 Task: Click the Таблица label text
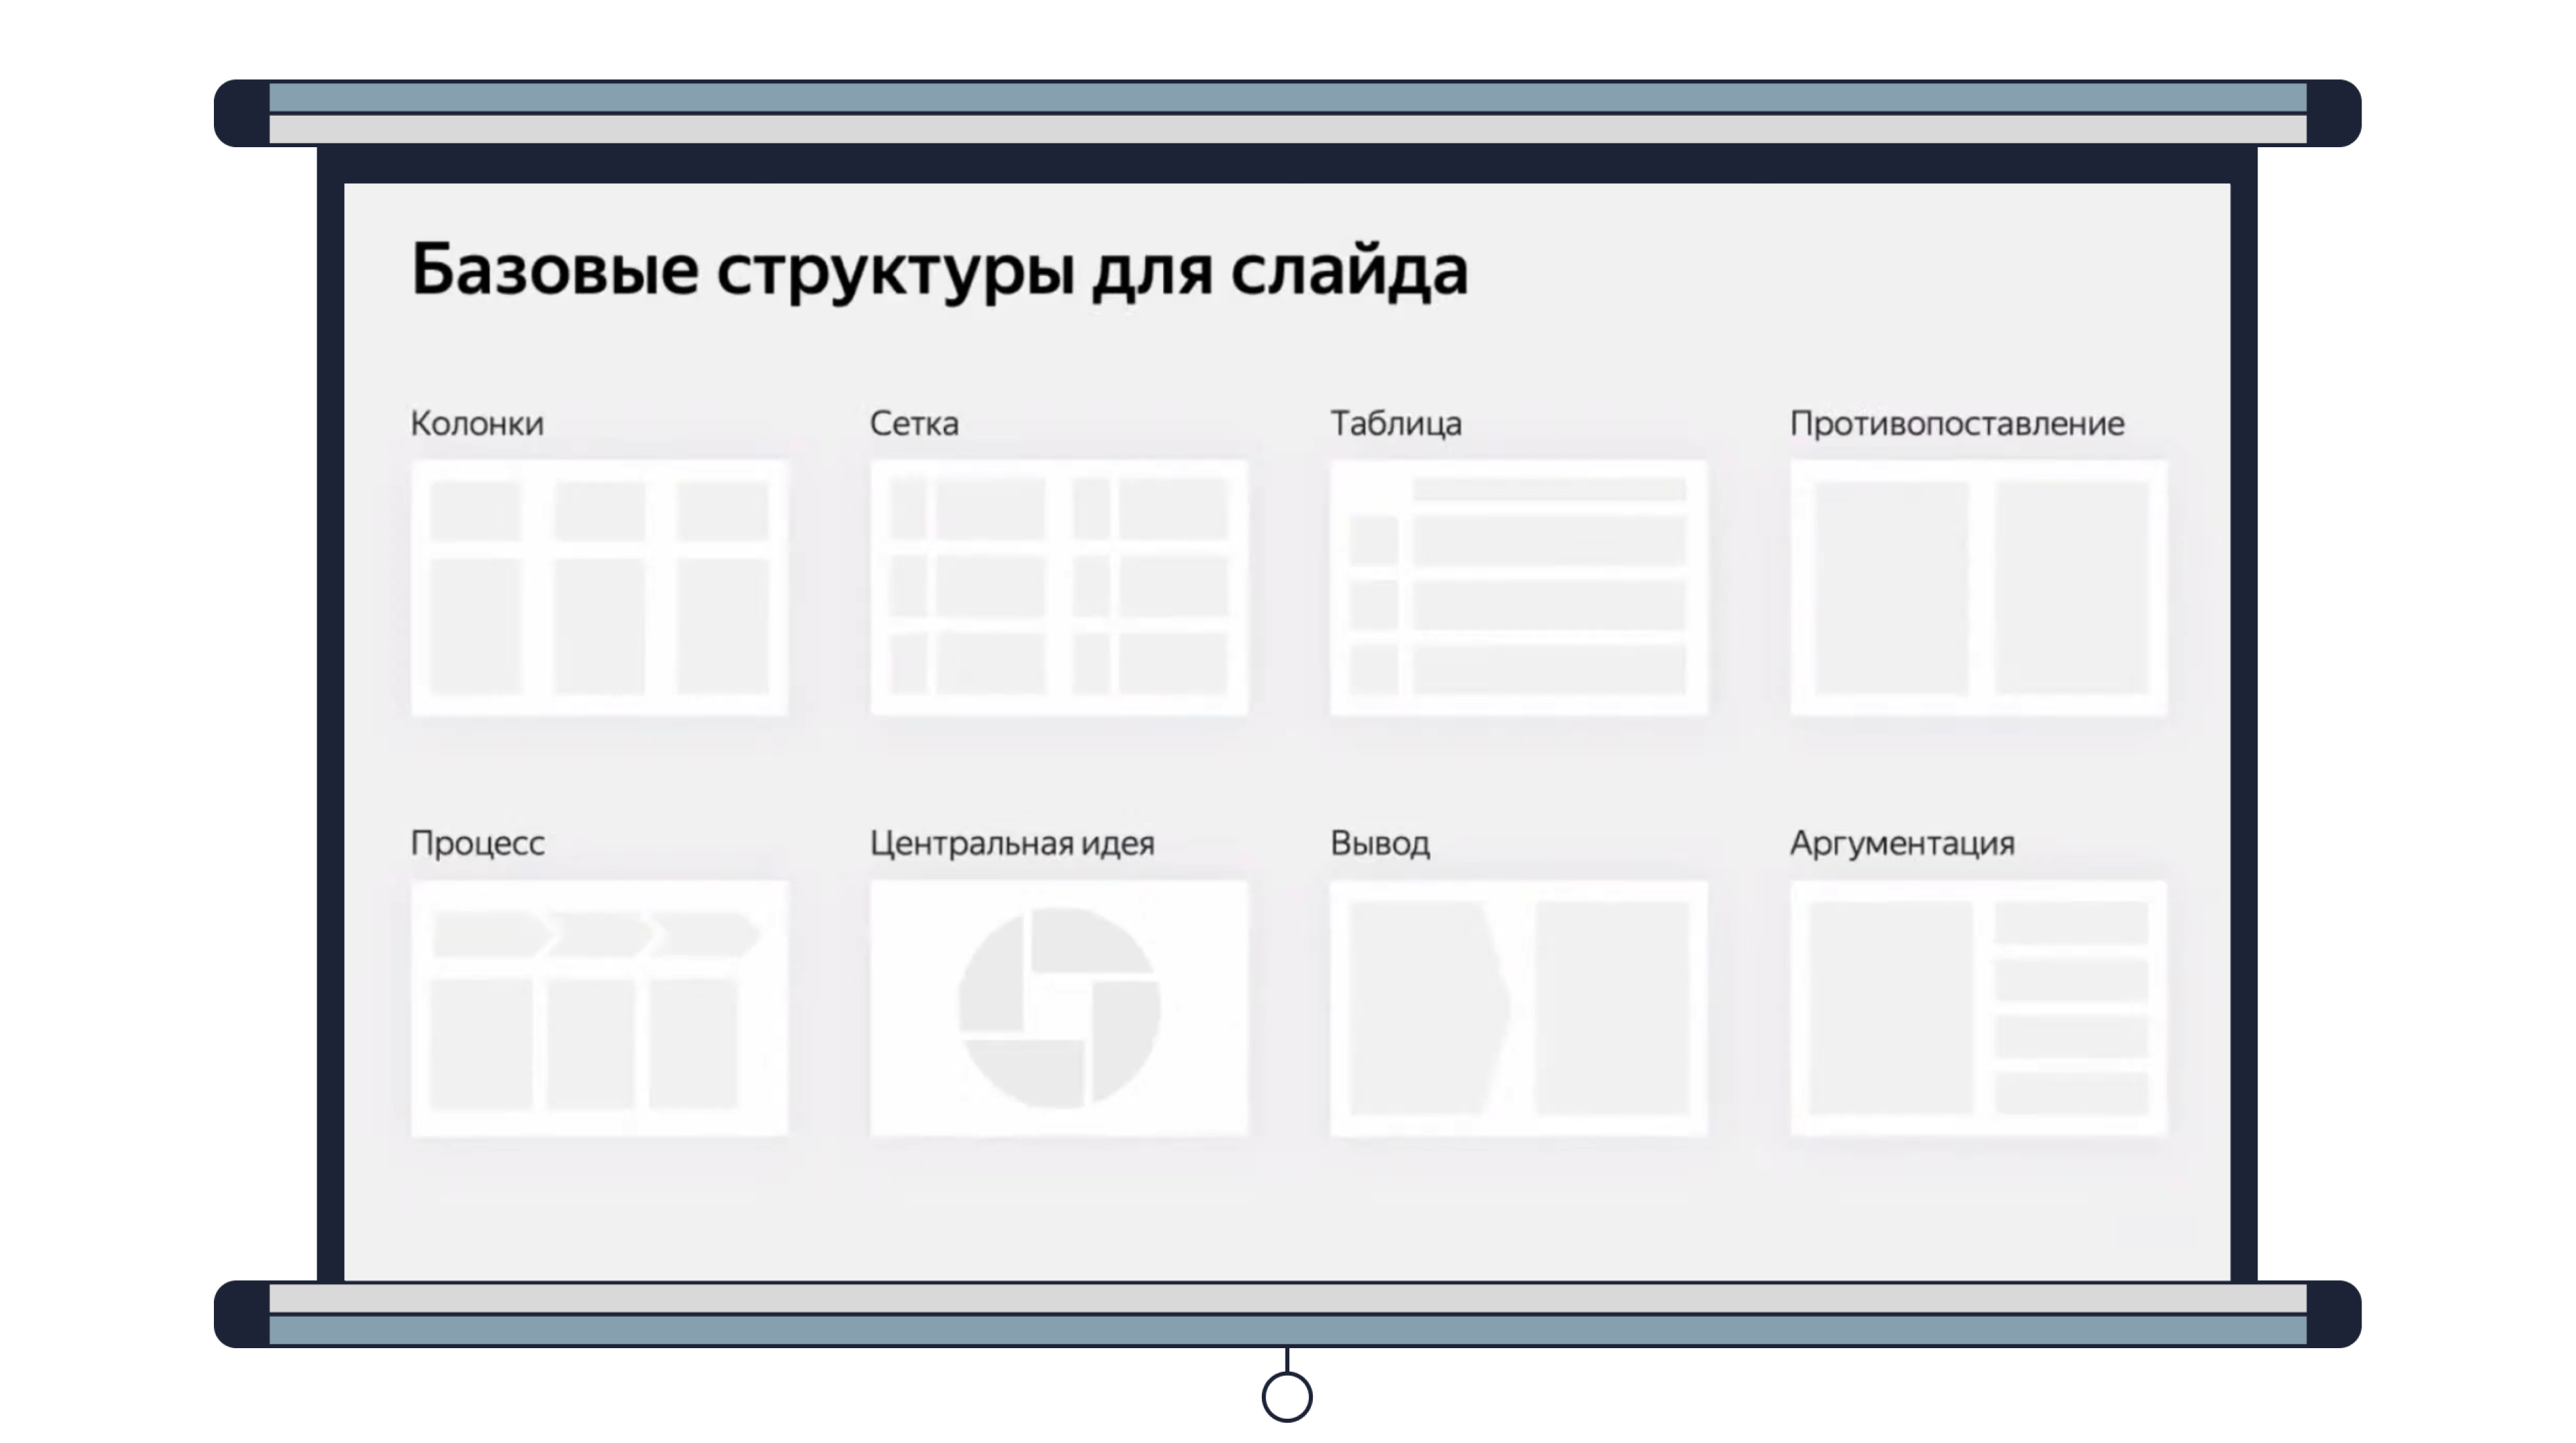[x=1396, y=424]
